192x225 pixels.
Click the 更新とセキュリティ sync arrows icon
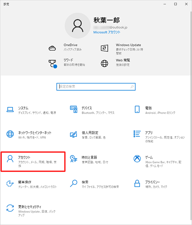tap(10, 208)
